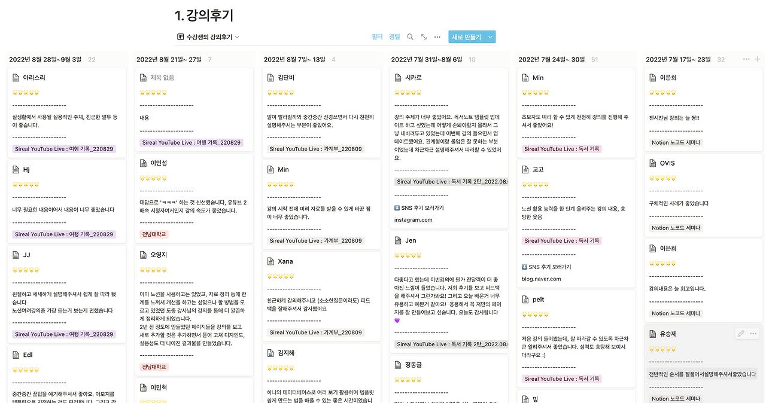Screen dimensions: 766x403
Task: Open the view options three-dot menu in the toolbar
Action: click(x=437, y=37)
